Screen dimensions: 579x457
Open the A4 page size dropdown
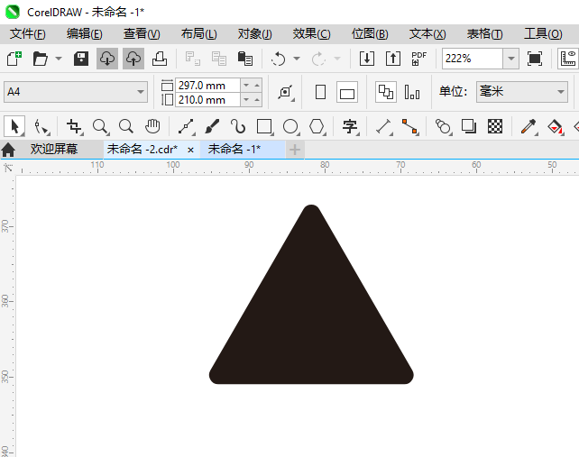(76, 92)
